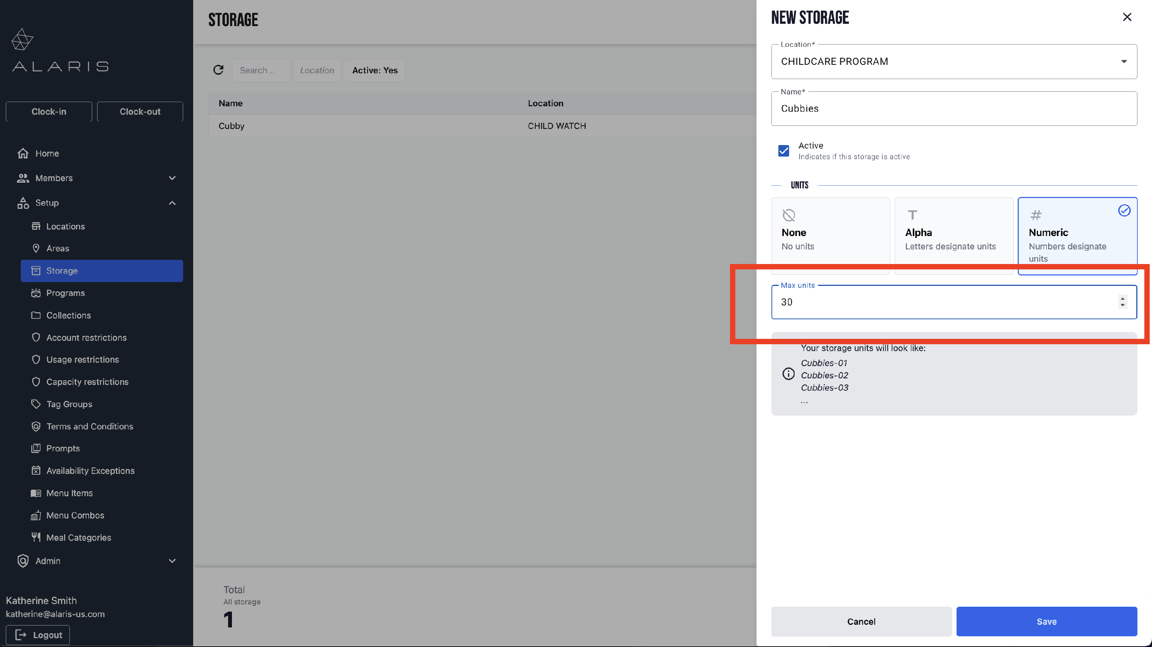
Task: Open the Programs setup page
Action: [65, 293]
